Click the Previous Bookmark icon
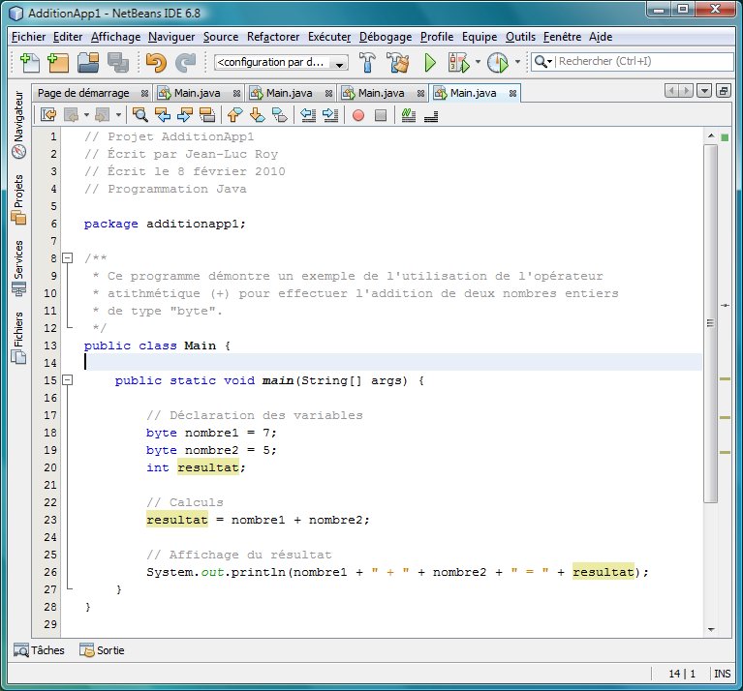 pos(235,115)
